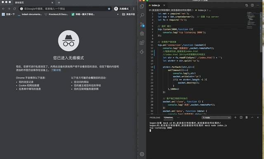This screenshot has height=159, width=264.
Task: Click the let fs = require line
Action: click(x=172, y=20)
